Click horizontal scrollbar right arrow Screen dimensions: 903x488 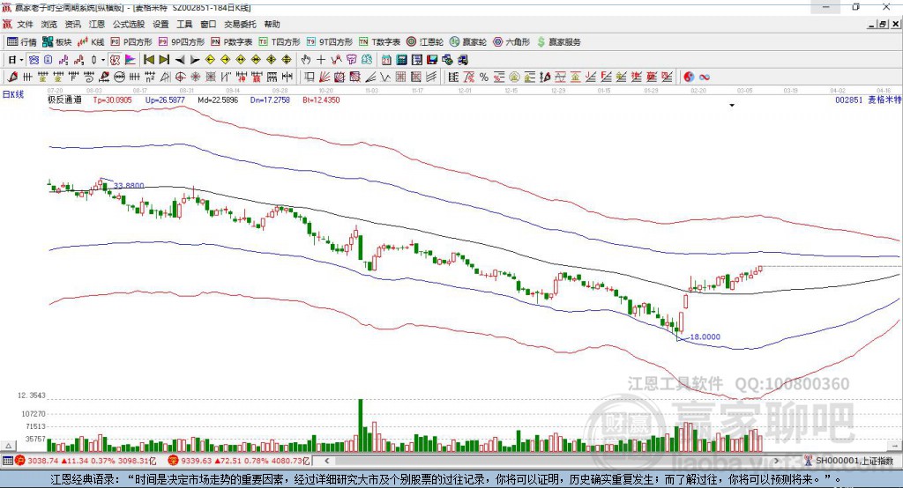pyautogui.click(x=776, y=461)
